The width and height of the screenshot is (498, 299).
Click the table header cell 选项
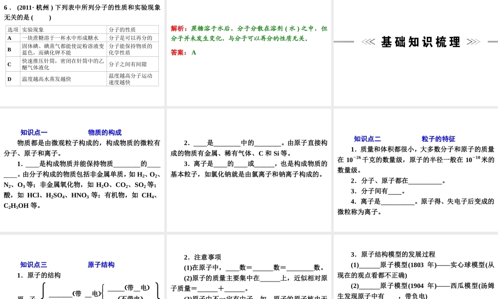pos(13,29)
